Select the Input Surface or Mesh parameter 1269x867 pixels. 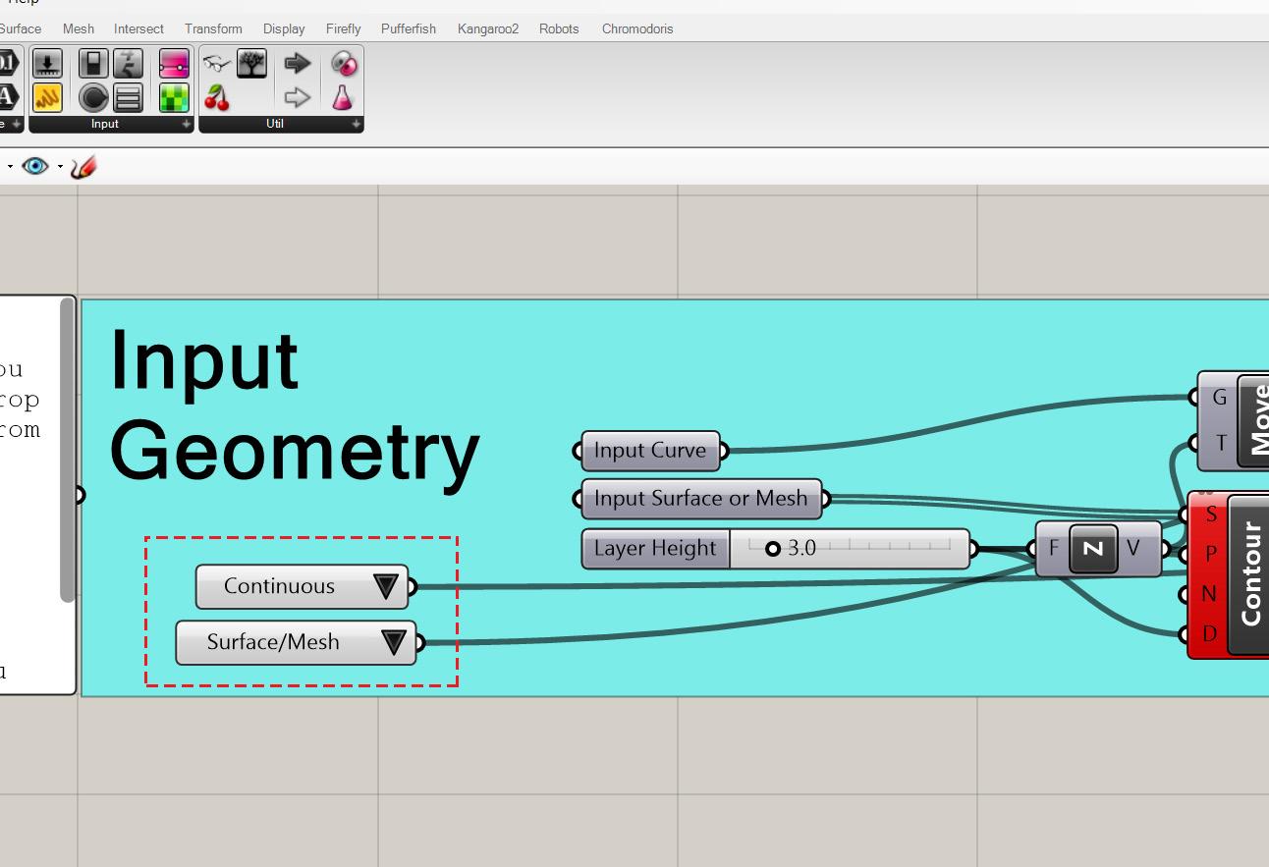click(x=700, y=499)
